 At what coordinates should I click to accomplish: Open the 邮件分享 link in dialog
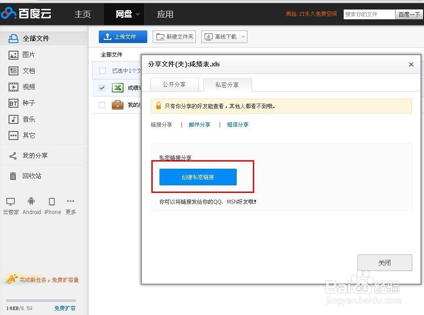(x=199, y=125)
